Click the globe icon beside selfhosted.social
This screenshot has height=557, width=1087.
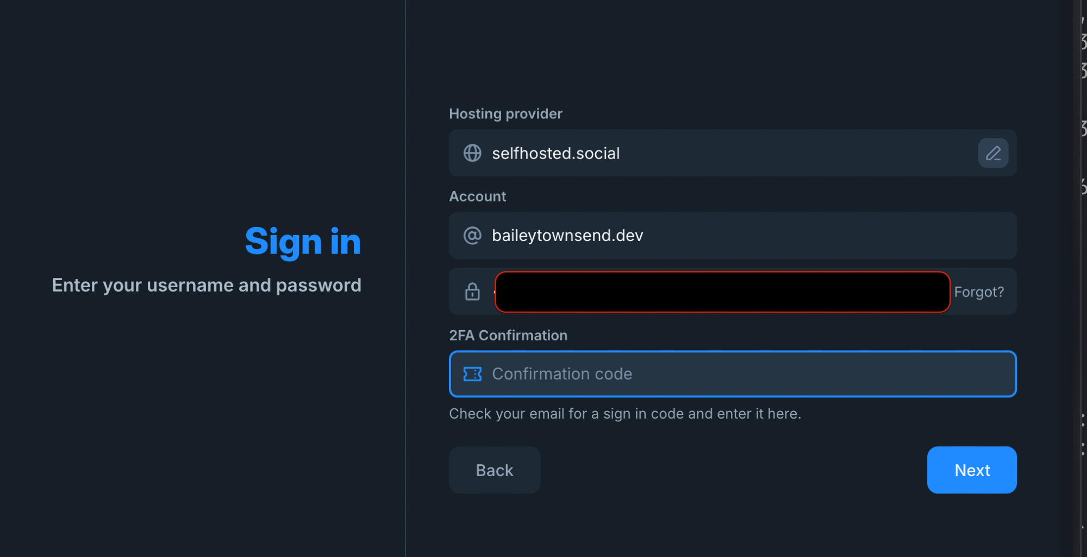coord(472,153)
